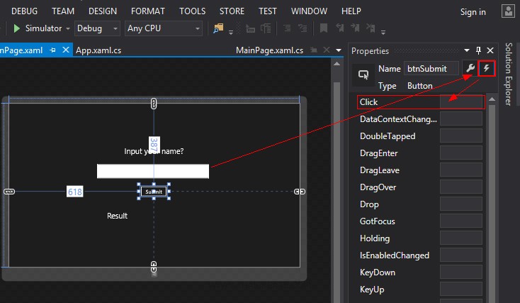
Task: Close the MainPage.xaml tab
Action: tap(66, 50)
